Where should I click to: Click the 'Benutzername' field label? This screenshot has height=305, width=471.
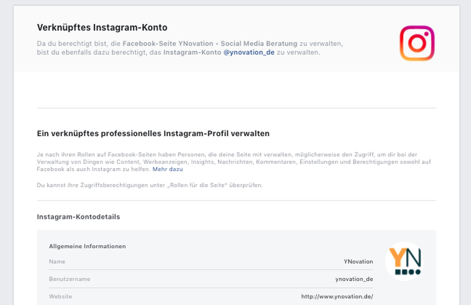point(70,279)
